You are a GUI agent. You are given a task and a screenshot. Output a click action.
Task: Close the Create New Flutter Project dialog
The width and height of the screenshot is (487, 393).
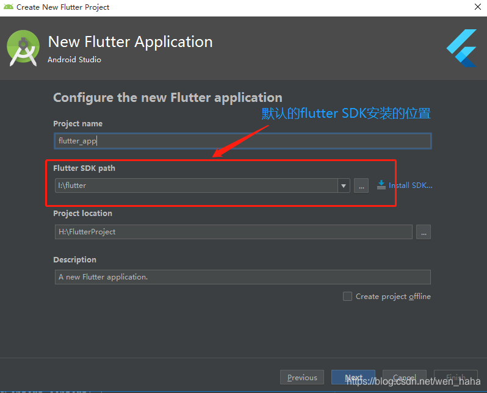coord(478,7)
